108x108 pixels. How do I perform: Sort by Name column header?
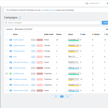(15, 34)
